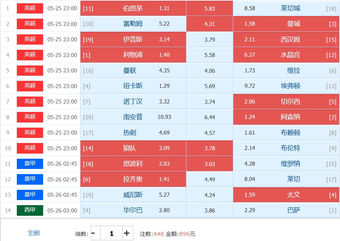Viewport: 340px width, 241px height.
Task: Click the 05-26 02:45 time in 拉齐奥 row
Action: [62, 180]
